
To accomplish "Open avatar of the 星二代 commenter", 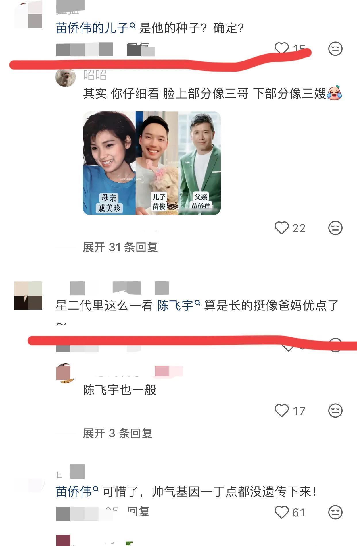I will click(28, 296).
